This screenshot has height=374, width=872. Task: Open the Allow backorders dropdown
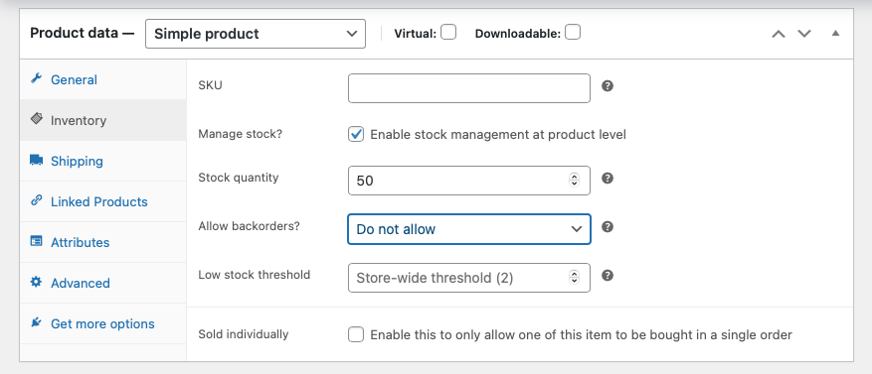tap(468, 229)
